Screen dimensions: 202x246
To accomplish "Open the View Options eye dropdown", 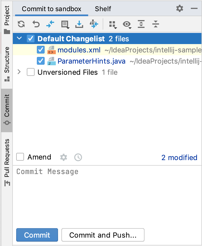I will coord(127,25).
